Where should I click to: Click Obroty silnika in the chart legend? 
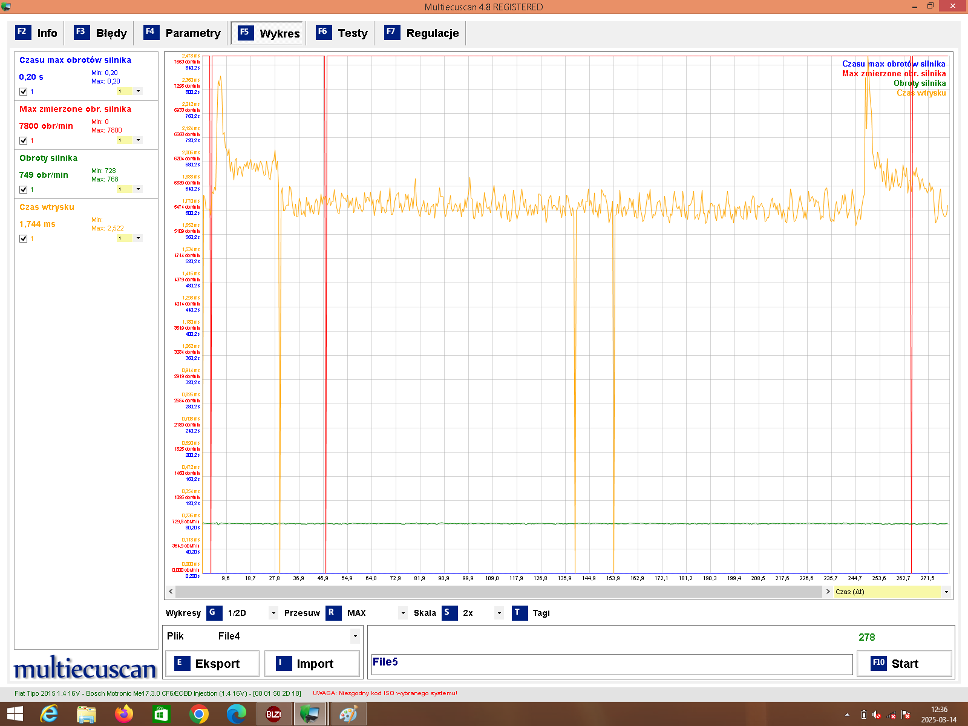[920, 83]
